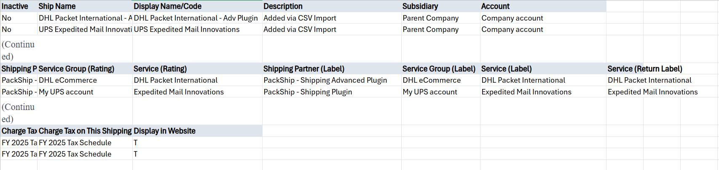719x170 pixels.
Task: Select the 'DHL Packet International - Adv Plugin' cell
Action: tap(197, 18)
